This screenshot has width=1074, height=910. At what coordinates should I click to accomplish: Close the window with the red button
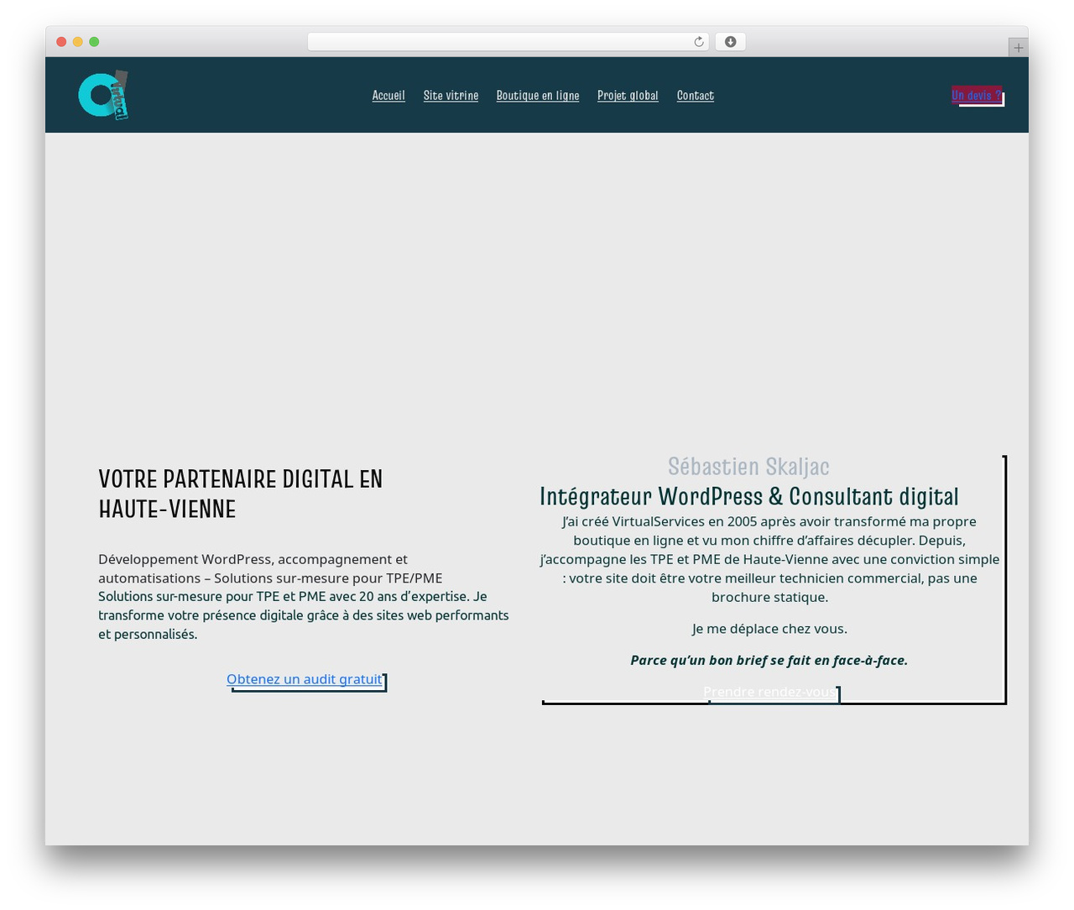pyautogui.click(x=61, y=42)
